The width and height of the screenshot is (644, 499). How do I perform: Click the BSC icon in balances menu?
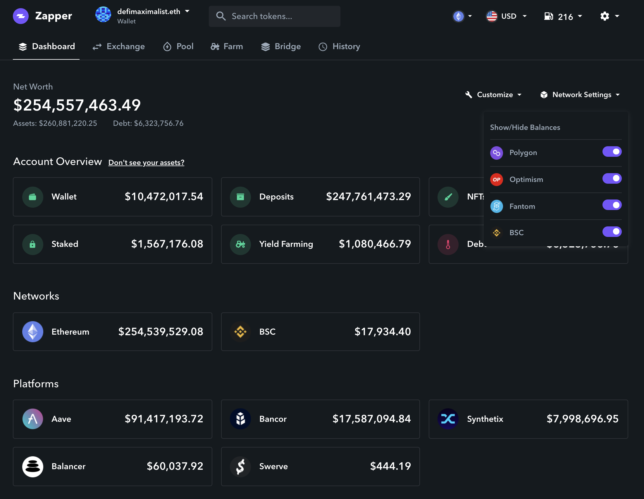(x=497, y=233)
